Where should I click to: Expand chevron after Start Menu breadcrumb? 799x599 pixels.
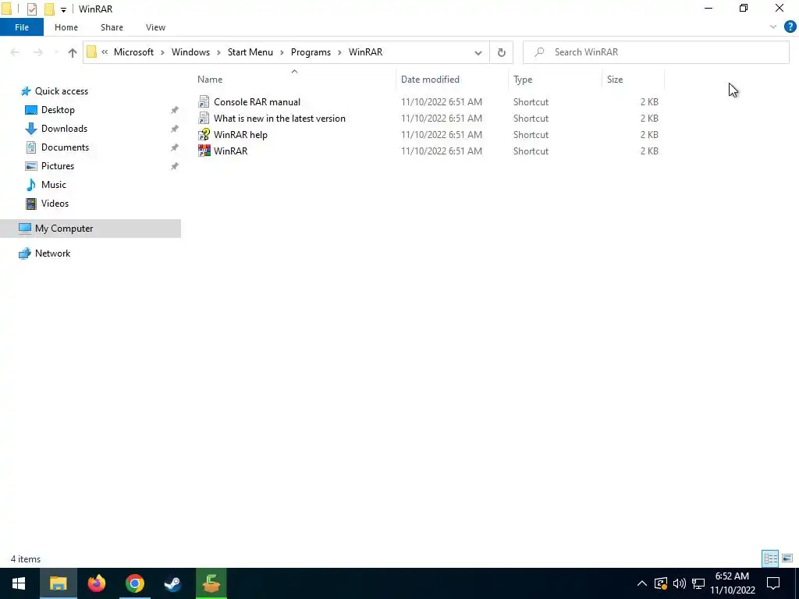(x=282, y=52)
